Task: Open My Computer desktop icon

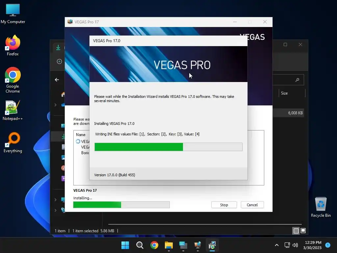Action: tap(13, 14)
